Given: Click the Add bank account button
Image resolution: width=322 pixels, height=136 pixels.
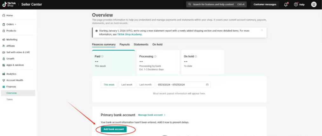Looking at the screenshot, I should tap(113, 129).
